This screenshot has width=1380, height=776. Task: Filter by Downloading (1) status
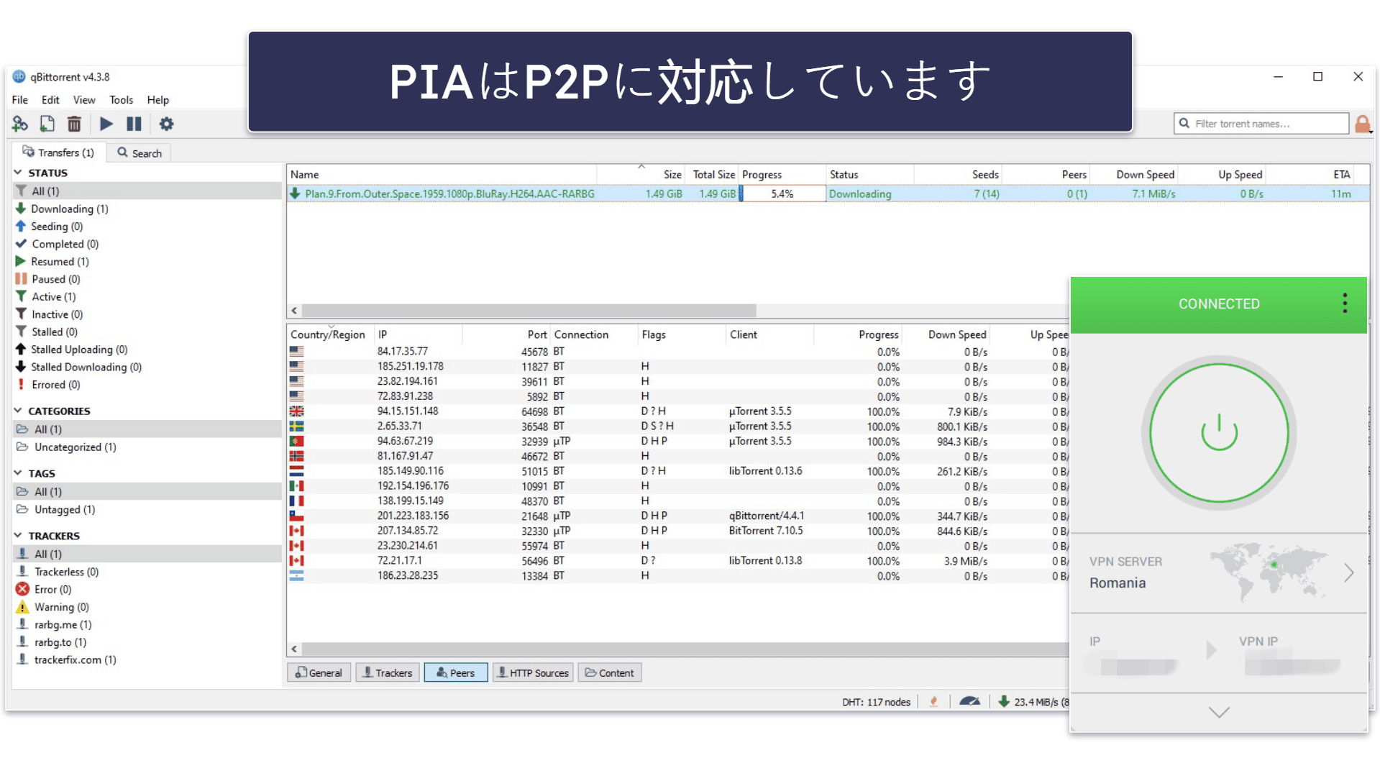tap(69, 209)
